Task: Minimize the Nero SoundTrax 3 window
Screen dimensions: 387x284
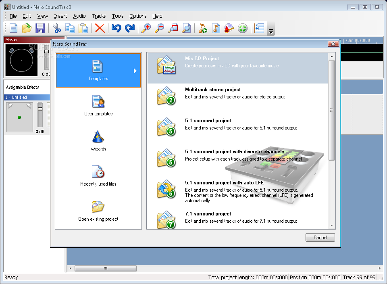Action: [x=353, y=7]
